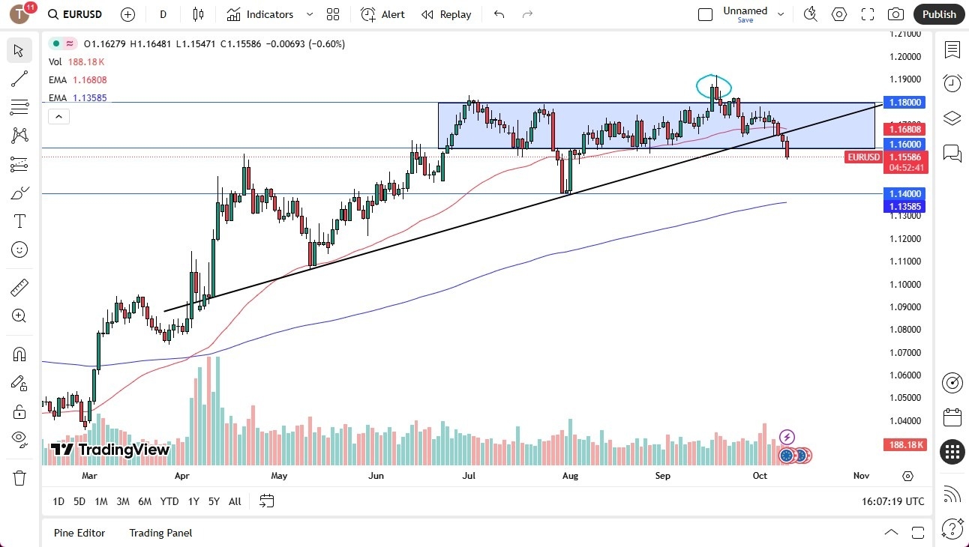Screen dimensions: 969x547
Task: Open the chart style dropdown
Action: point(197,14)
